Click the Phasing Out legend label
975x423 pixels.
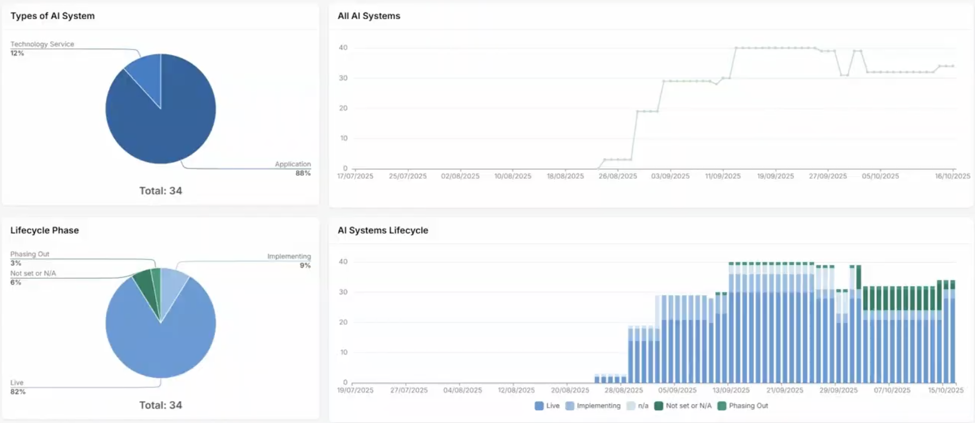pos(748,406)
